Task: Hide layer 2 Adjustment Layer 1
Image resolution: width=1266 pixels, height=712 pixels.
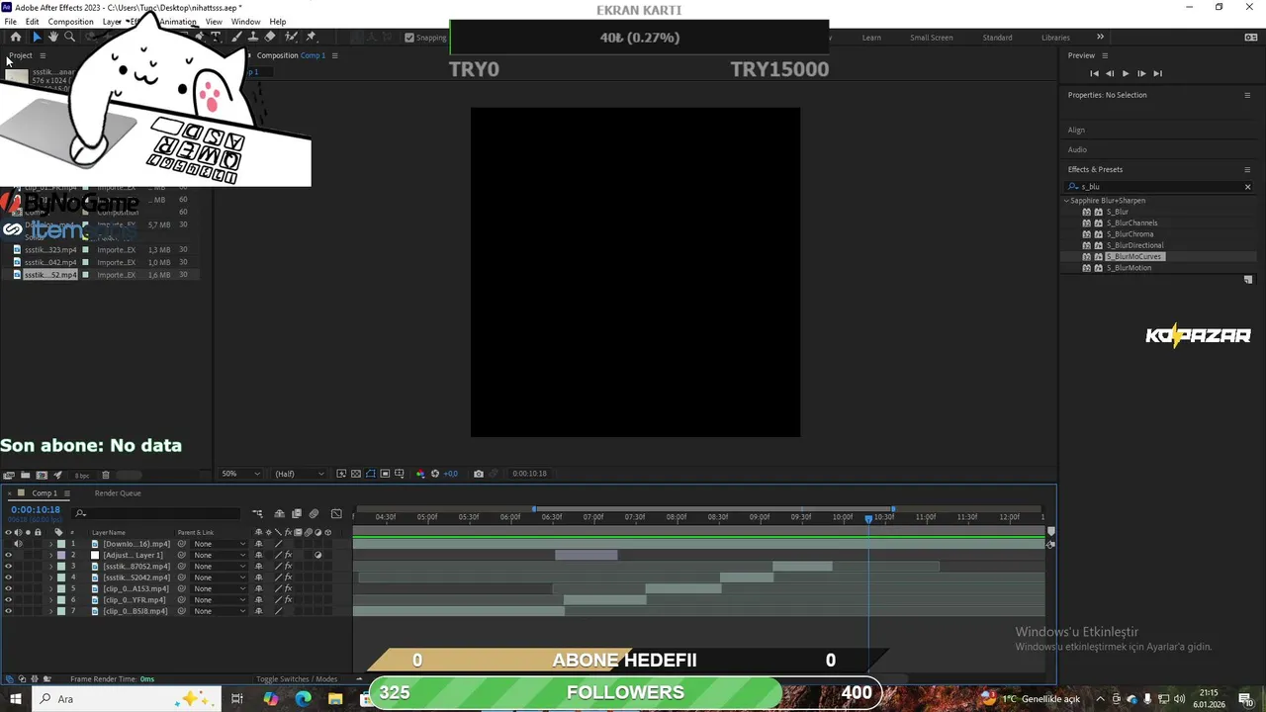Action: (x=8, y=555)
